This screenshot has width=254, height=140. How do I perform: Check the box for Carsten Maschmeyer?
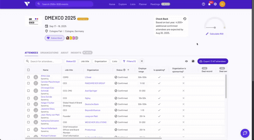coord(28,83)
